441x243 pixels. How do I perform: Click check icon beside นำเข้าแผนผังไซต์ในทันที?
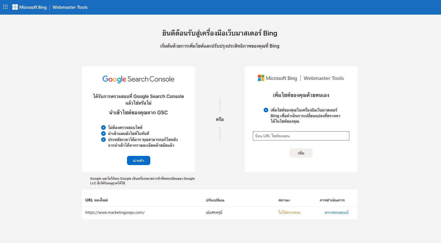click(x=103, y=134)
